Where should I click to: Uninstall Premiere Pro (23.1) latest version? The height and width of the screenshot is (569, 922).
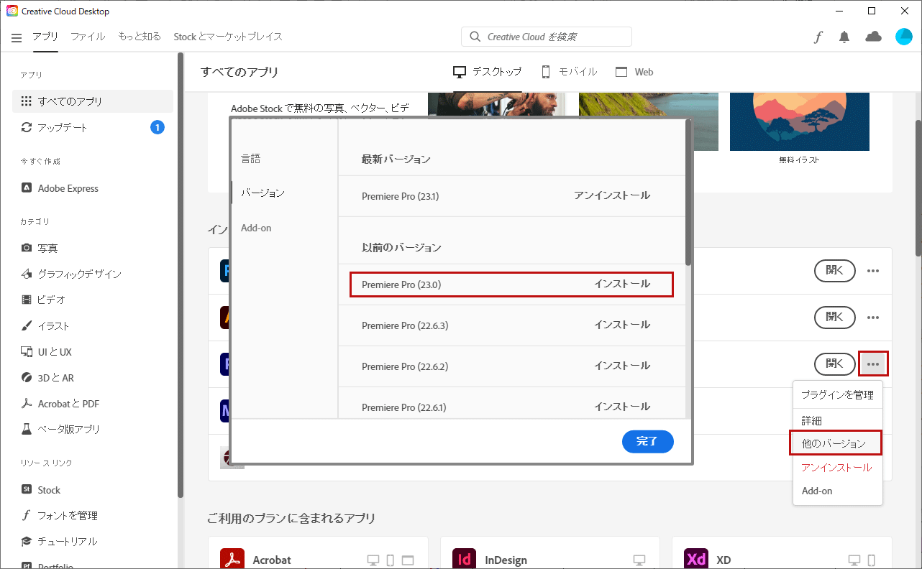click(x=611, y=195)
